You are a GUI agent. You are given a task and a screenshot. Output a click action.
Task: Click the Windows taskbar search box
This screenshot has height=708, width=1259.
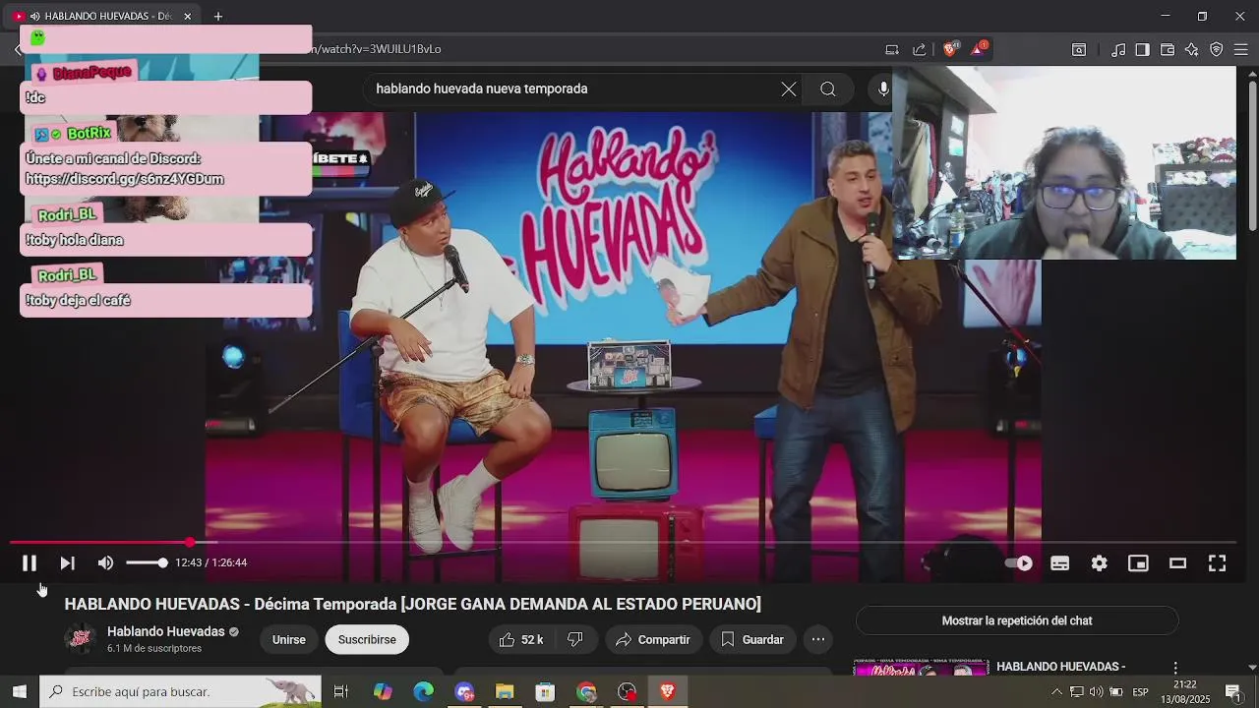click(x=181, y=692)
